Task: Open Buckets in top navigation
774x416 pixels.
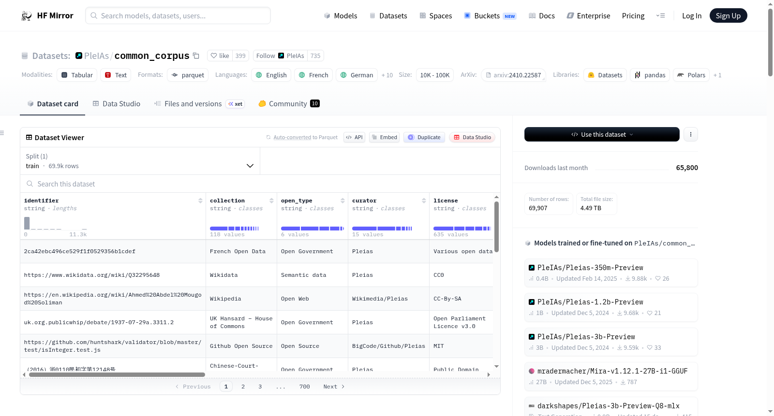Action: tap(490, 16)
